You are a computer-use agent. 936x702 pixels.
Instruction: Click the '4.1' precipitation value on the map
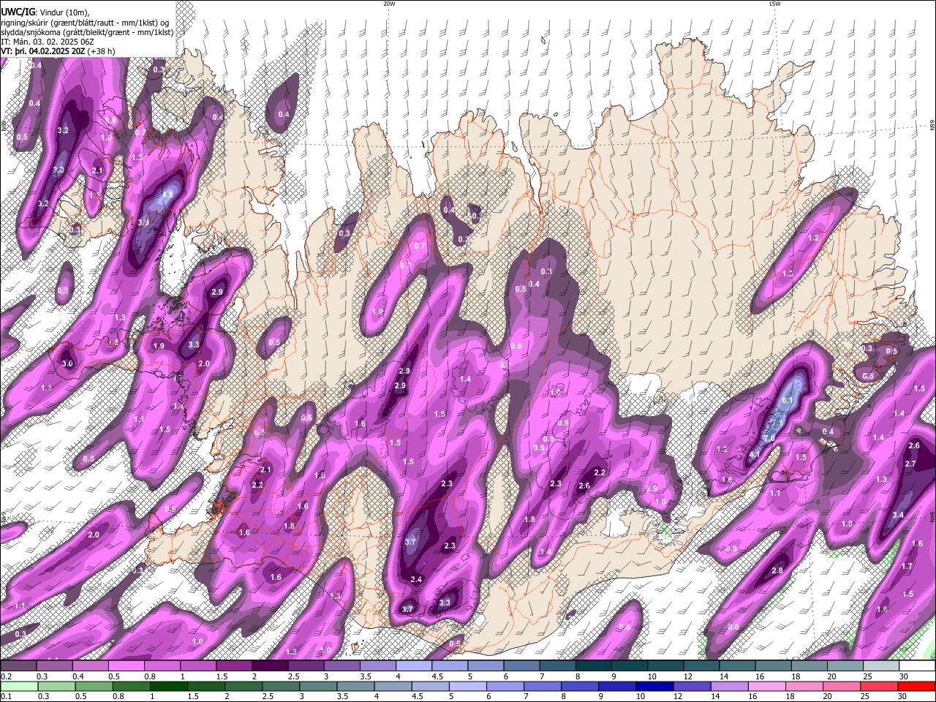coord(755,454)
